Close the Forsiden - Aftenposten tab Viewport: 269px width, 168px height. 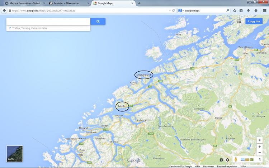click(x=88, y=3)
